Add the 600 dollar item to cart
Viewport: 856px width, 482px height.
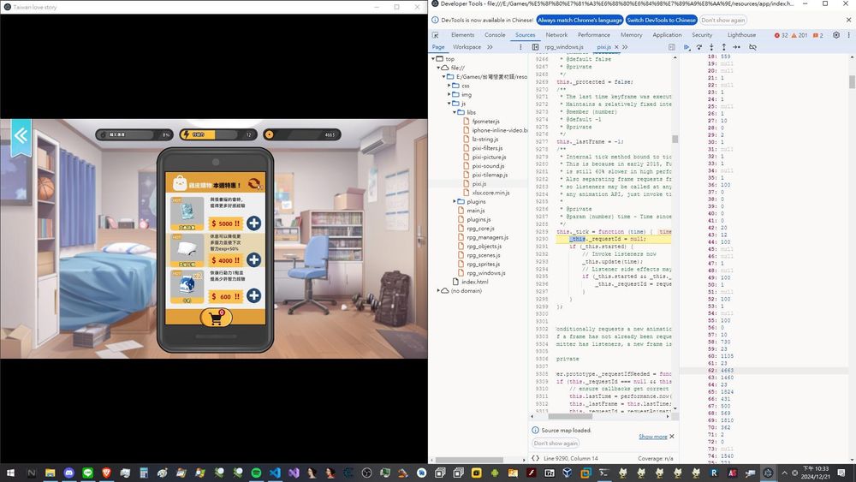click(x=254, y=295)
